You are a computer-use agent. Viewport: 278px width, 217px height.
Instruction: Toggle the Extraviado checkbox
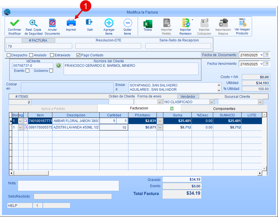click(52, 55)
